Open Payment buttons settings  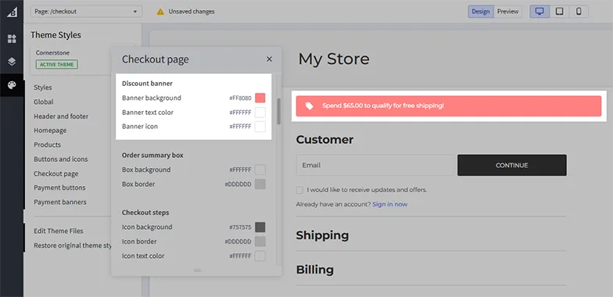coord(59,188)
